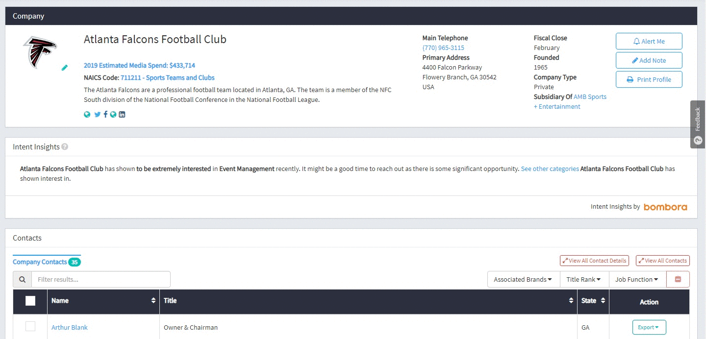Screen dimensions: 706x339
Task: Open the Feedback side tab
Action: pyautogui.click(x=698, y=124)
